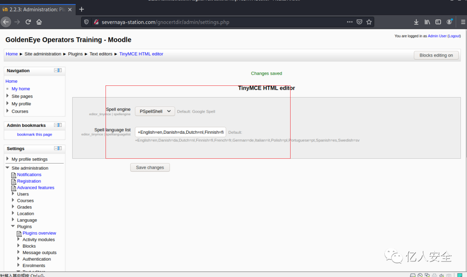This screenshot has height=277, width=467.
Task: Go back with the browser back arrow
Action: tap(6, 22)
